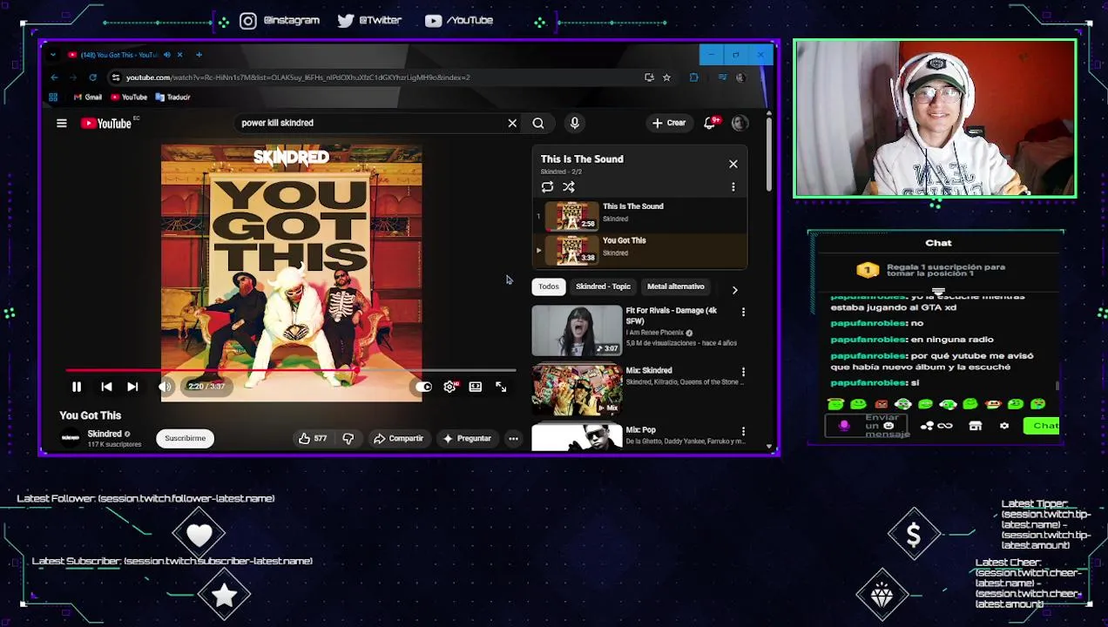1108x627 pixels.
Task: Click the Compartir share button
Action: 398,439
